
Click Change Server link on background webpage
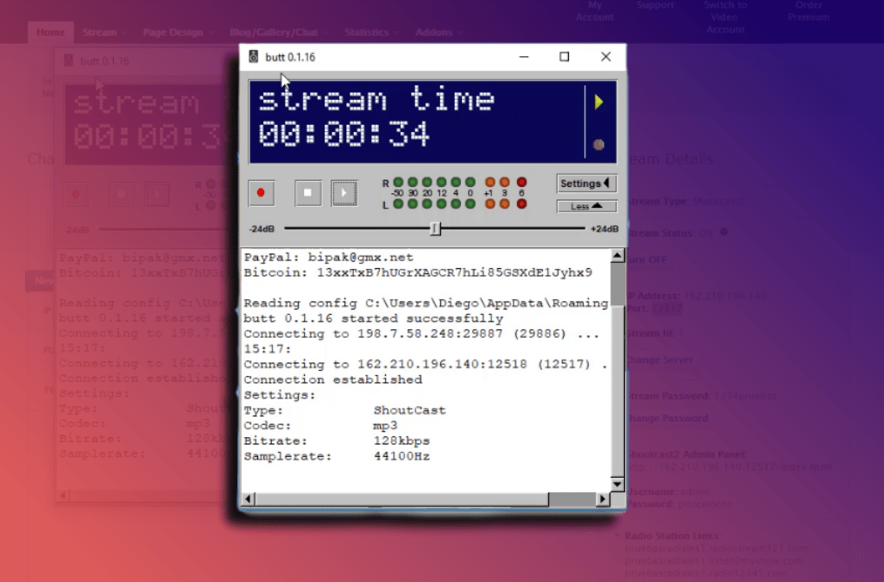pyautogui.click(x=660, y=360)
